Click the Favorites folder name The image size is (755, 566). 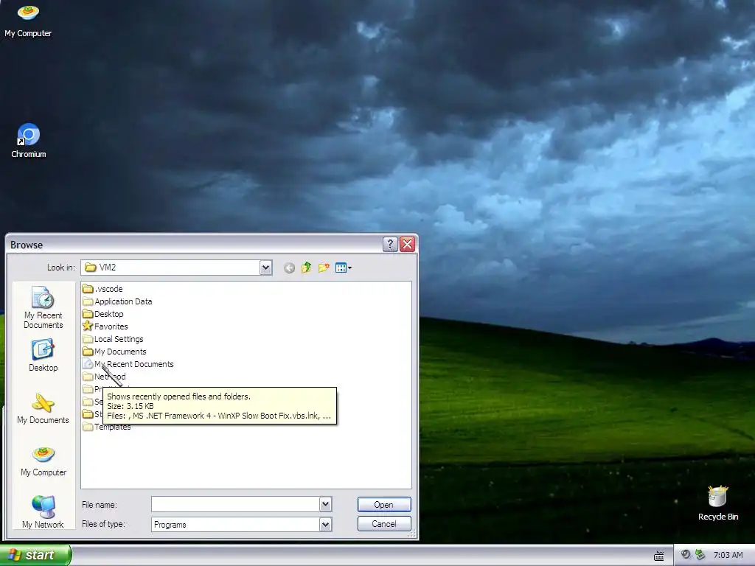click(x=111, y=326)
